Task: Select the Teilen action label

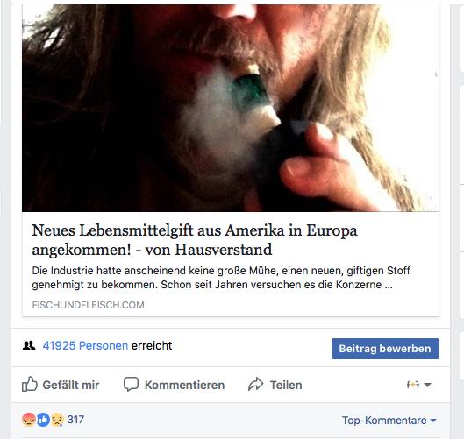Action: (x=286, y=385)
